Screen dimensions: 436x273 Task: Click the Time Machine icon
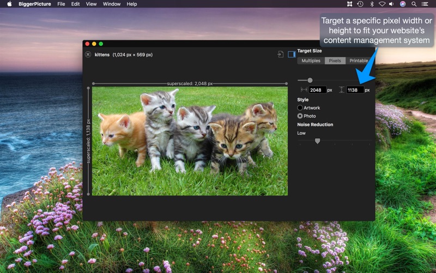[x=360, y=4]
